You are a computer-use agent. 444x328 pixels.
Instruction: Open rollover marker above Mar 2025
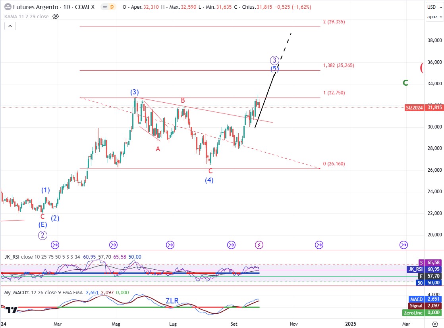tap(403, 245)
